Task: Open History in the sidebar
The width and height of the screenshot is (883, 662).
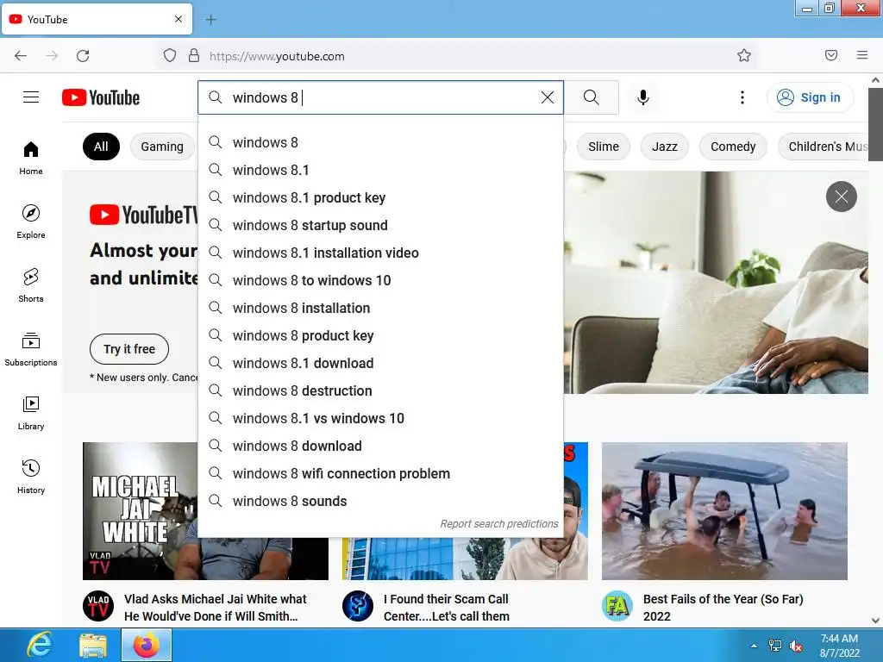Action: [31, 477]
